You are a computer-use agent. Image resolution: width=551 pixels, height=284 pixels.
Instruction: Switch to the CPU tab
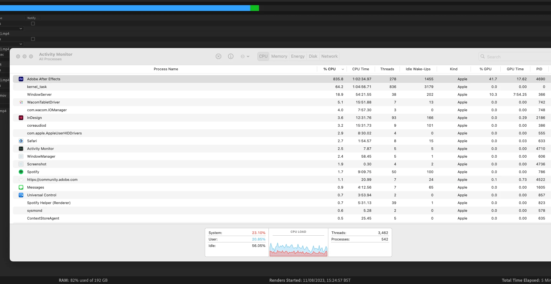(263, 56)
